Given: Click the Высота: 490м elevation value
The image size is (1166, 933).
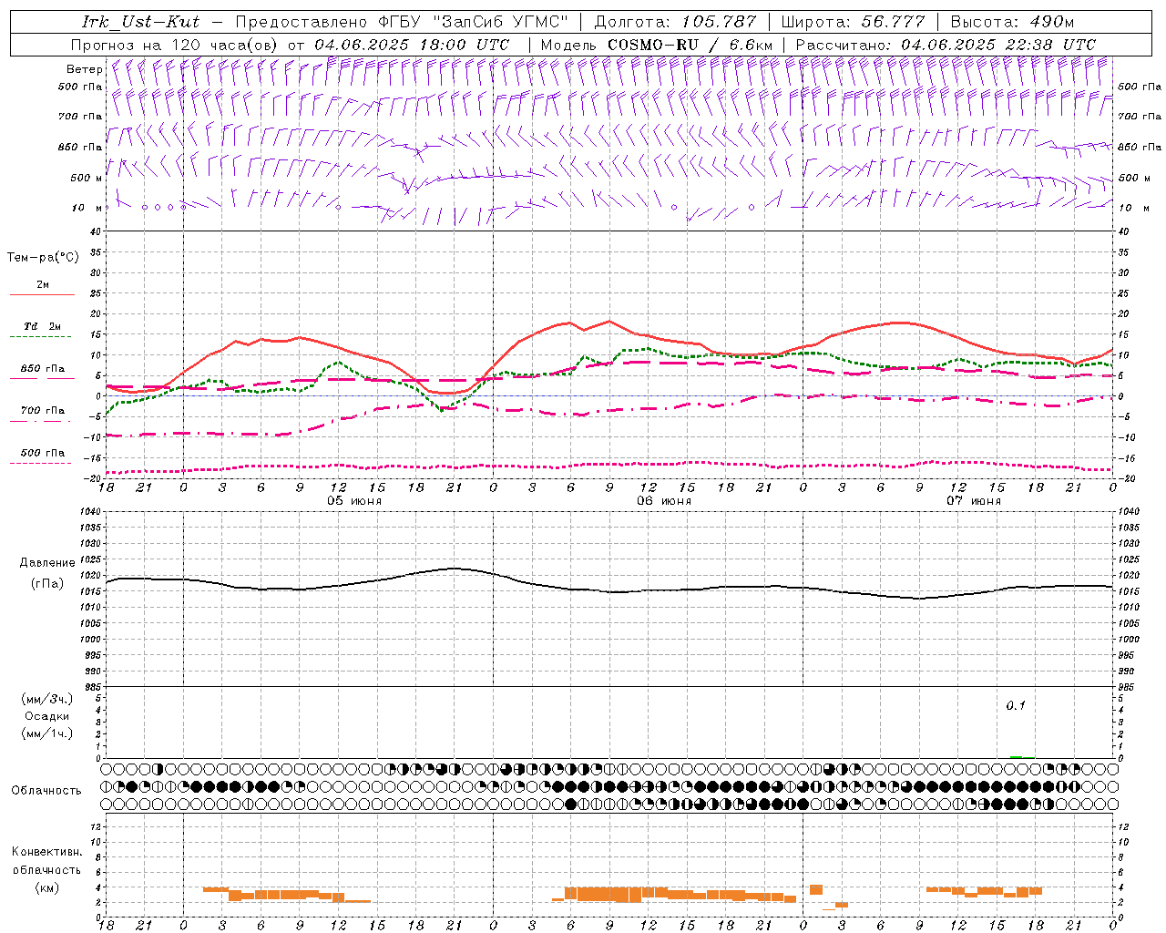Looking at the screenshot, I should pyautogui.click(x=1012, y=22).
